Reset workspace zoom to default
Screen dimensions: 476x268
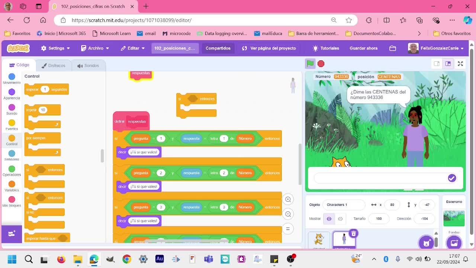[x=288, y=229]
